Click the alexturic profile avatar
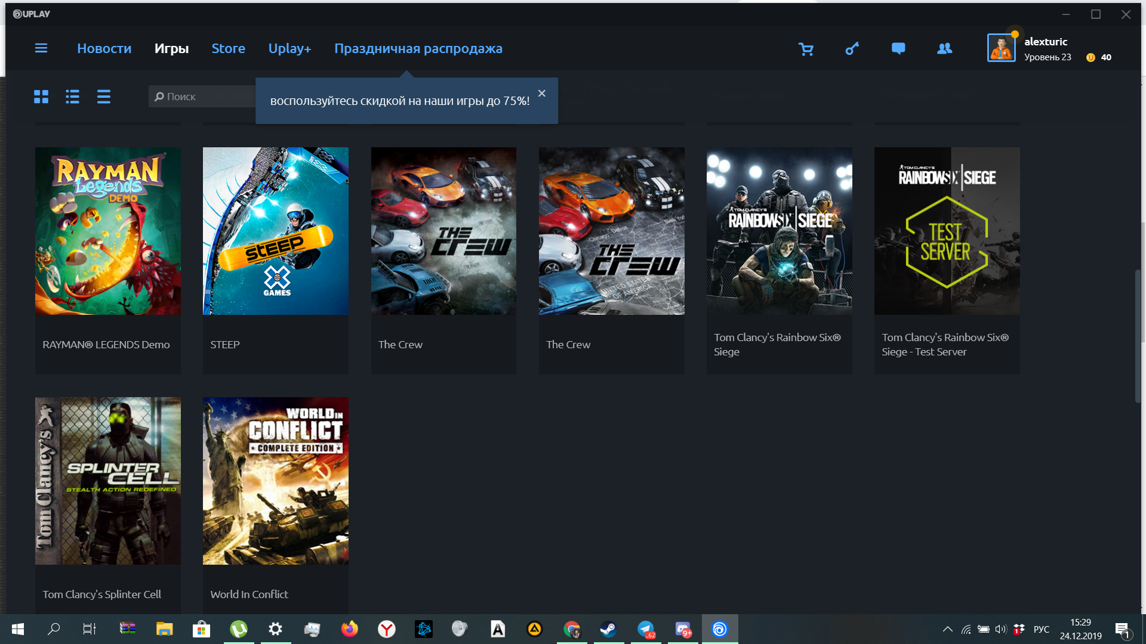The image size is (1146, 644). (1001, 48)
